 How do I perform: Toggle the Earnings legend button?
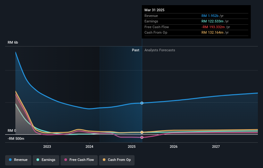(46, 160)
